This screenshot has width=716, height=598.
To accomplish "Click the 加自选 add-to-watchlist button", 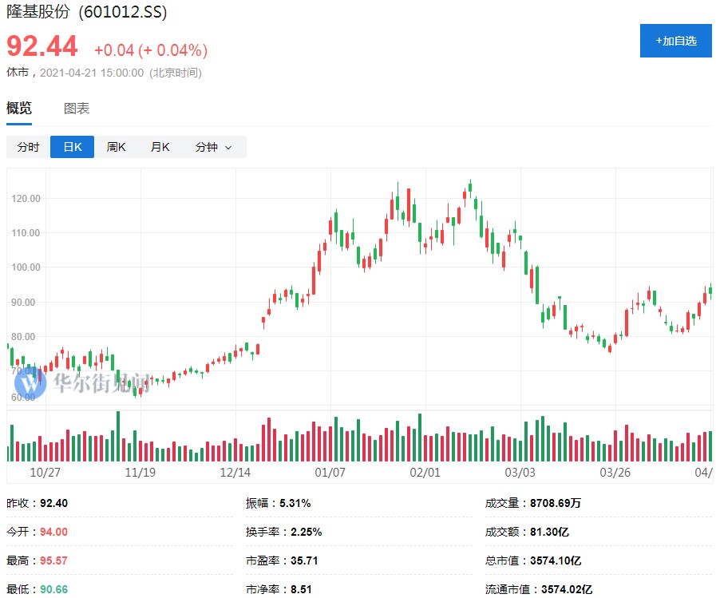I will [675, 41].
